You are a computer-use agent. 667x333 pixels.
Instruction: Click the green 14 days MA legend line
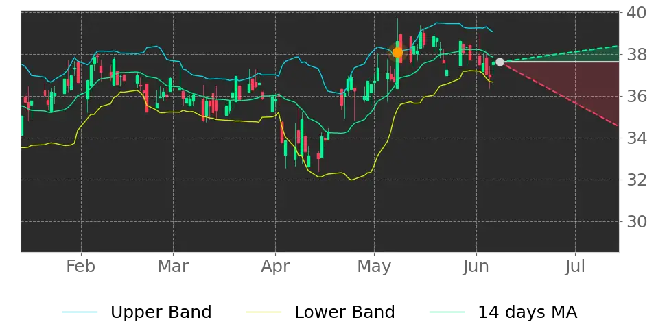click(x=447, y=312)
